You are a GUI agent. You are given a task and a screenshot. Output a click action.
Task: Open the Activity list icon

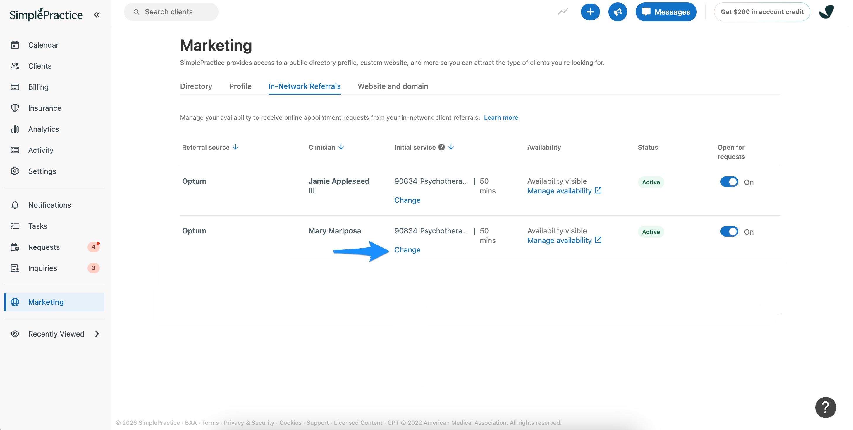[15, 150]
